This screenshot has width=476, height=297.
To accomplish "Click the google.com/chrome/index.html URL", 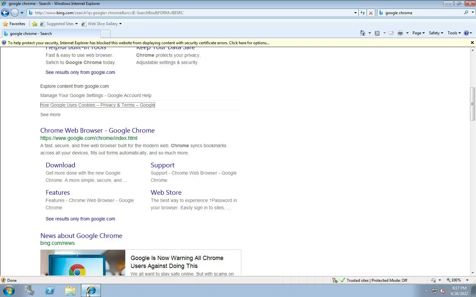I will click(x=89, y=138).
